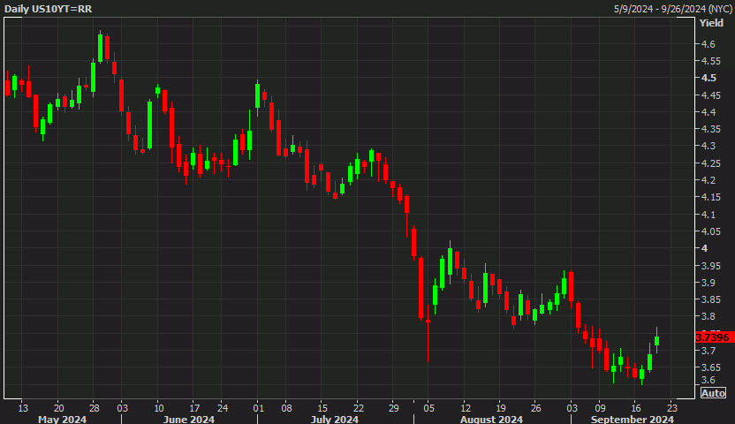Screen dimensions: 735x424
Task: Click the 24 date tick label
Action: click(223, 407)
